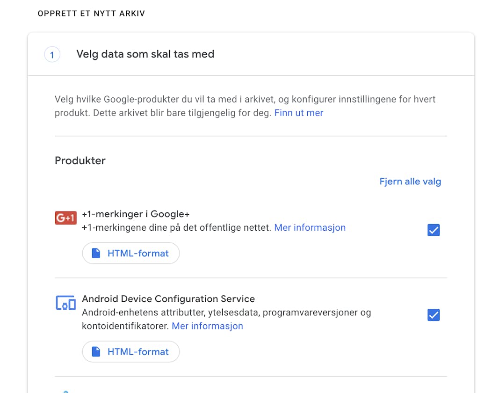Open the format chooser under Android Device Configuration Service

coord(130,351)
